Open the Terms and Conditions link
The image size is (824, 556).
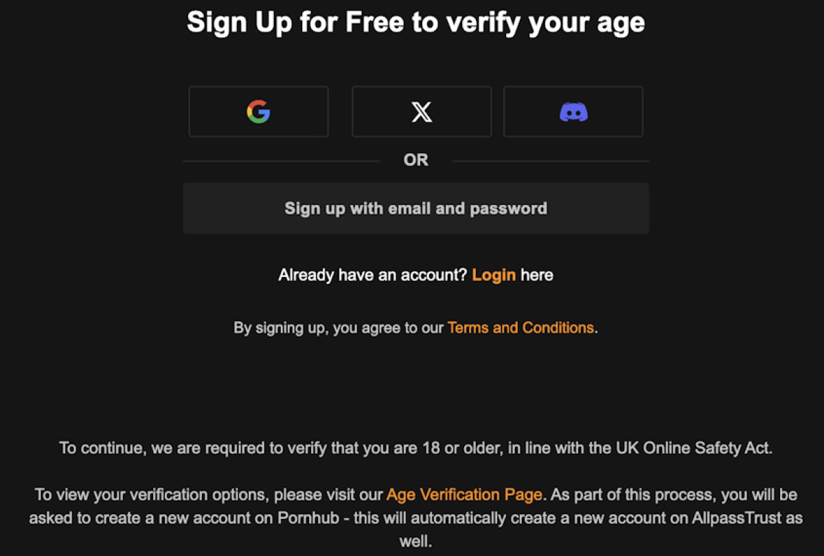tap(520, 328)
